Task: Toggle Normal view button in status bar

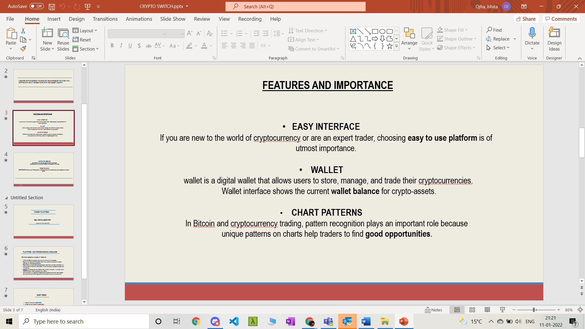Action: [x=457, y=310]
